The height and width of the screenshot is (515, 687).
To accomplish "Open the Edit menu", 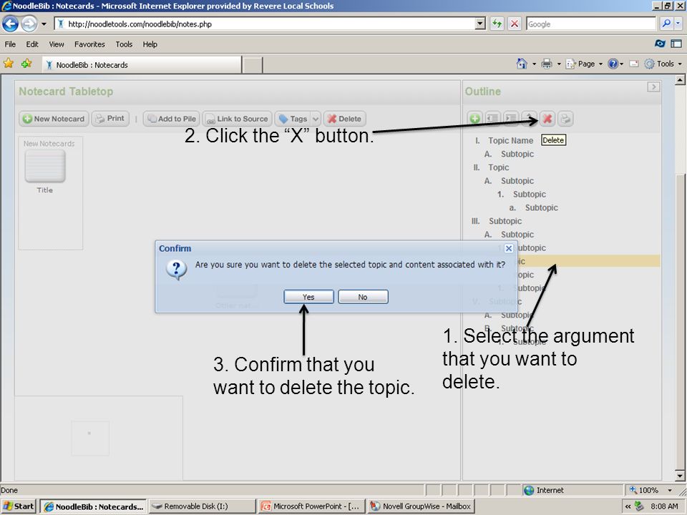I will point(32,44).
